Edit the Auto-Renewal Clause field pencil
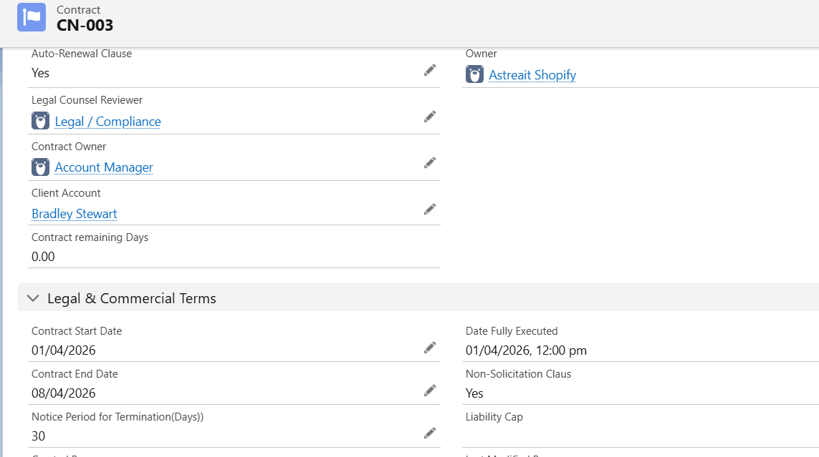Viewport: 819px width, 457px height. [429, 70]
